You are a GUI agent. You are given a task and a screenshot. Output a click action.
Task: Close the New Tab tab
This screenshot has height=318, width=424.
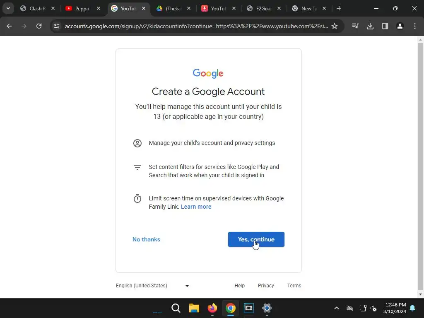coord(324,8)
